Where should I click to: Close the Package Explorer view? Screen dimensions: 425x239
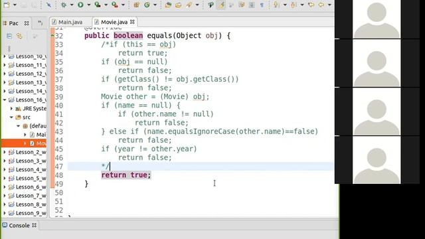27,23
